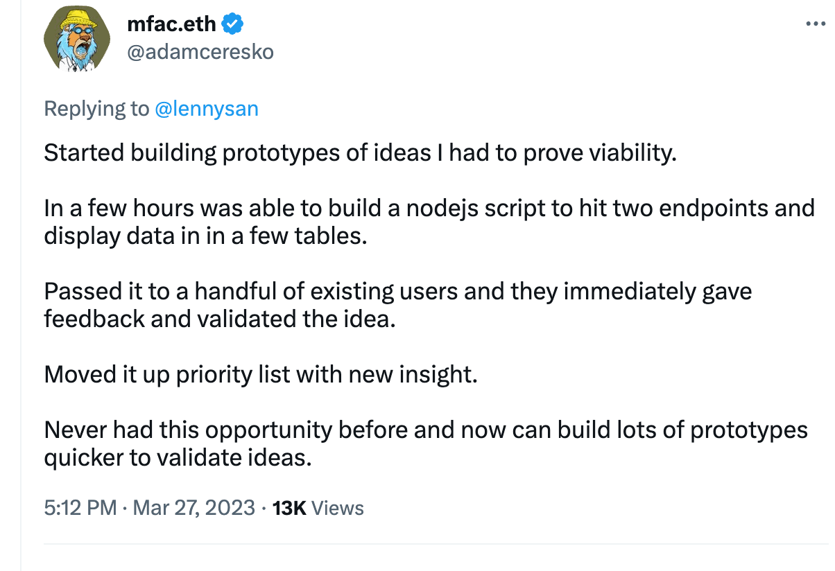835x571 pixels.
Task: Click the "quicker to validate ideas" line
Action: pos(177,458)
